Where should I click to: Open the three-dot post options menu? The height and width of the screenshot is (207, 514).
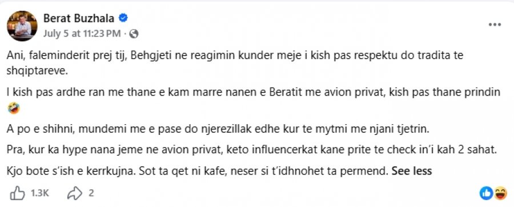click(x=495, y=25)
